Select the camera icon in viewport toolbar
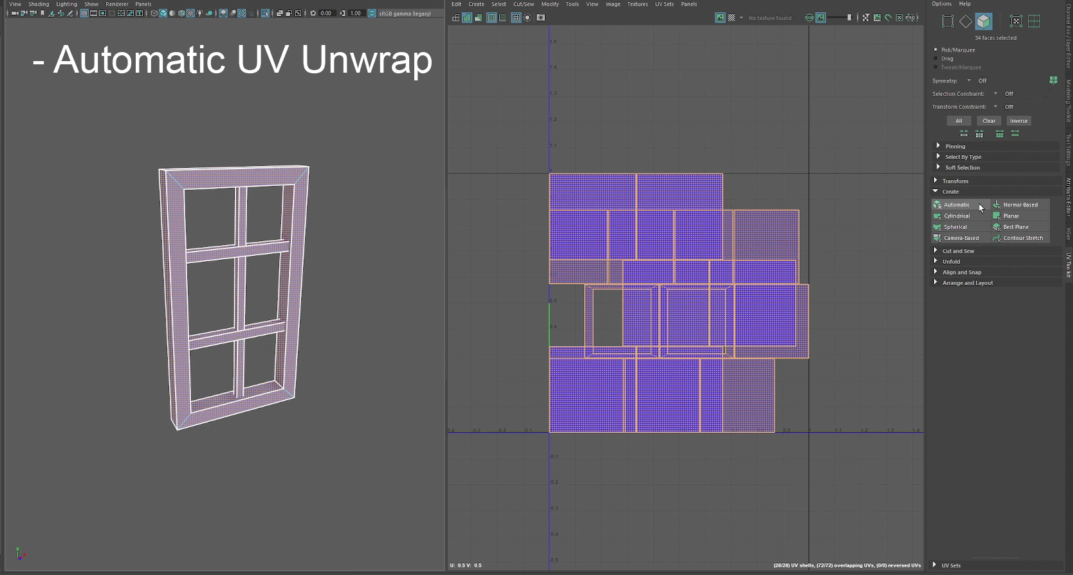Viewport: 1073px width, 575px height. (14, 13)
